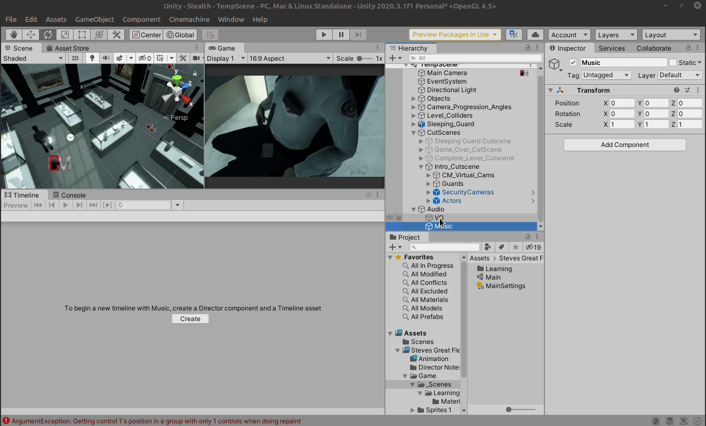Toggle hidden objects visibility in the Scene toolbar
This screenshot has height=426, width=706.
(145, 58)
